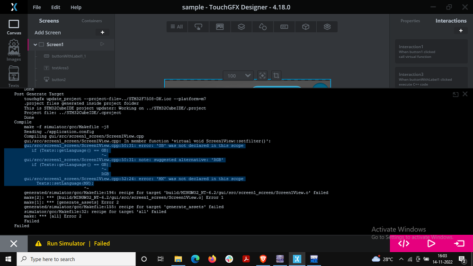Image resolution: width=473 pixels, height=266 pixels.
Task: Switch to the Interactions tab
Action: [451, 20]
